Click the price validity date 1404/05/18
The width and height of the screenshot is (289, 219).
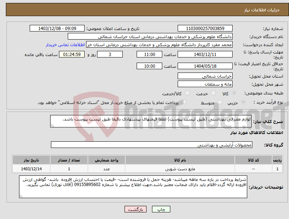[205, 66]
